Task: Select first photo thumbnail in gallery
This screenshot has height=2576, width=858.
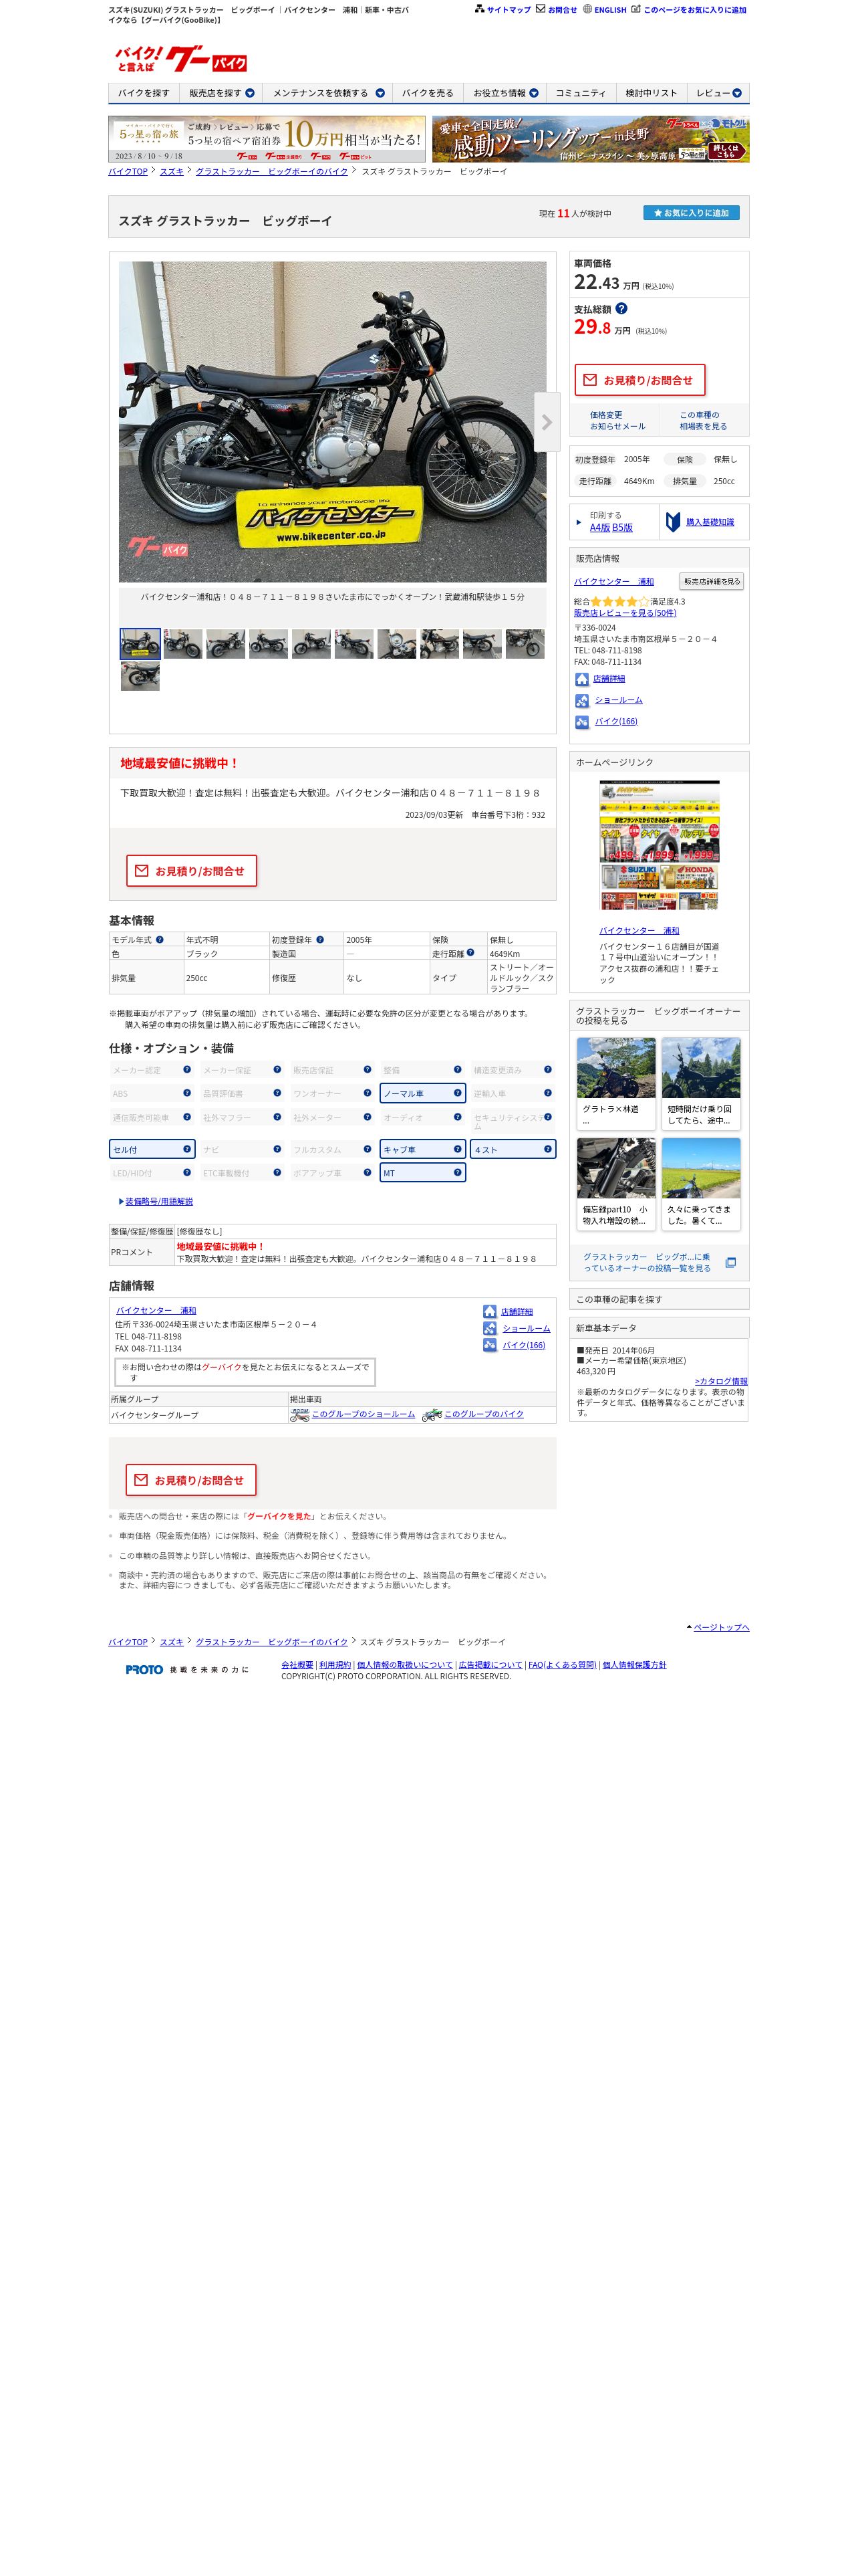Action: coord(140,644)
